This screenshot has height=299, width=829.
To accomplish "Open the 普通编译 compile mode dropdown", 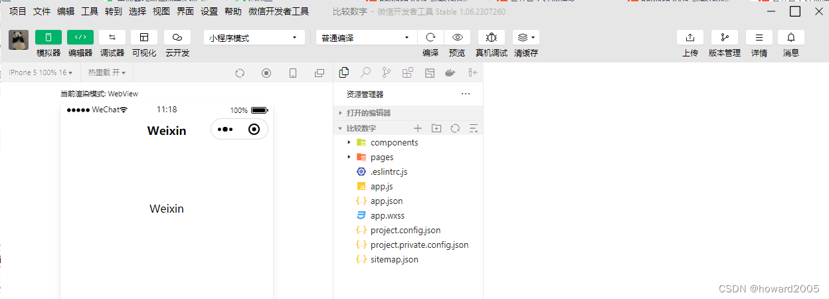I will (366, 38).
